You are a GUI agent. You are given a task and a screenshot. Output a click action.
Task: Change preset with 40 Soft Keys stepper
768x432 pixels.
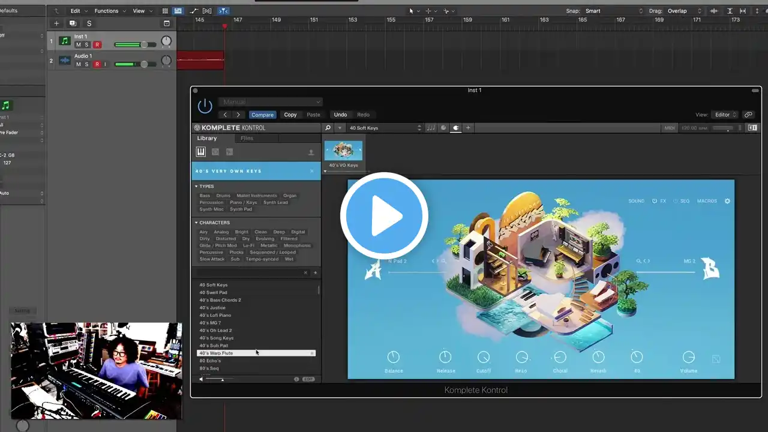coord(419,128)
